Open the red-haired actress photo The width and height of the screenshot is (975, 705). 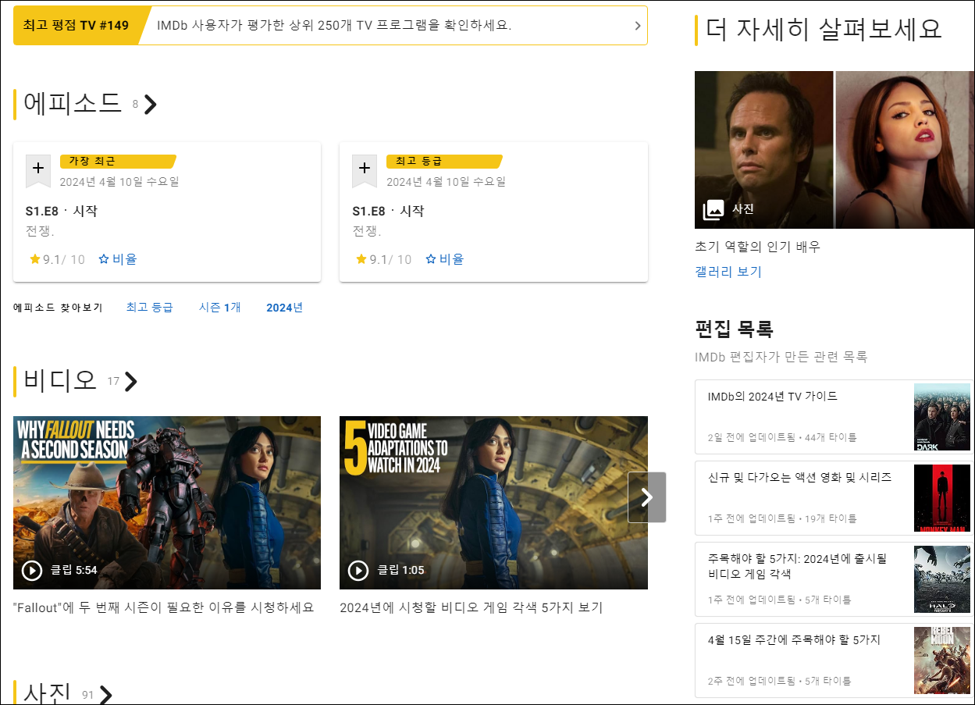tap(905, 150)
